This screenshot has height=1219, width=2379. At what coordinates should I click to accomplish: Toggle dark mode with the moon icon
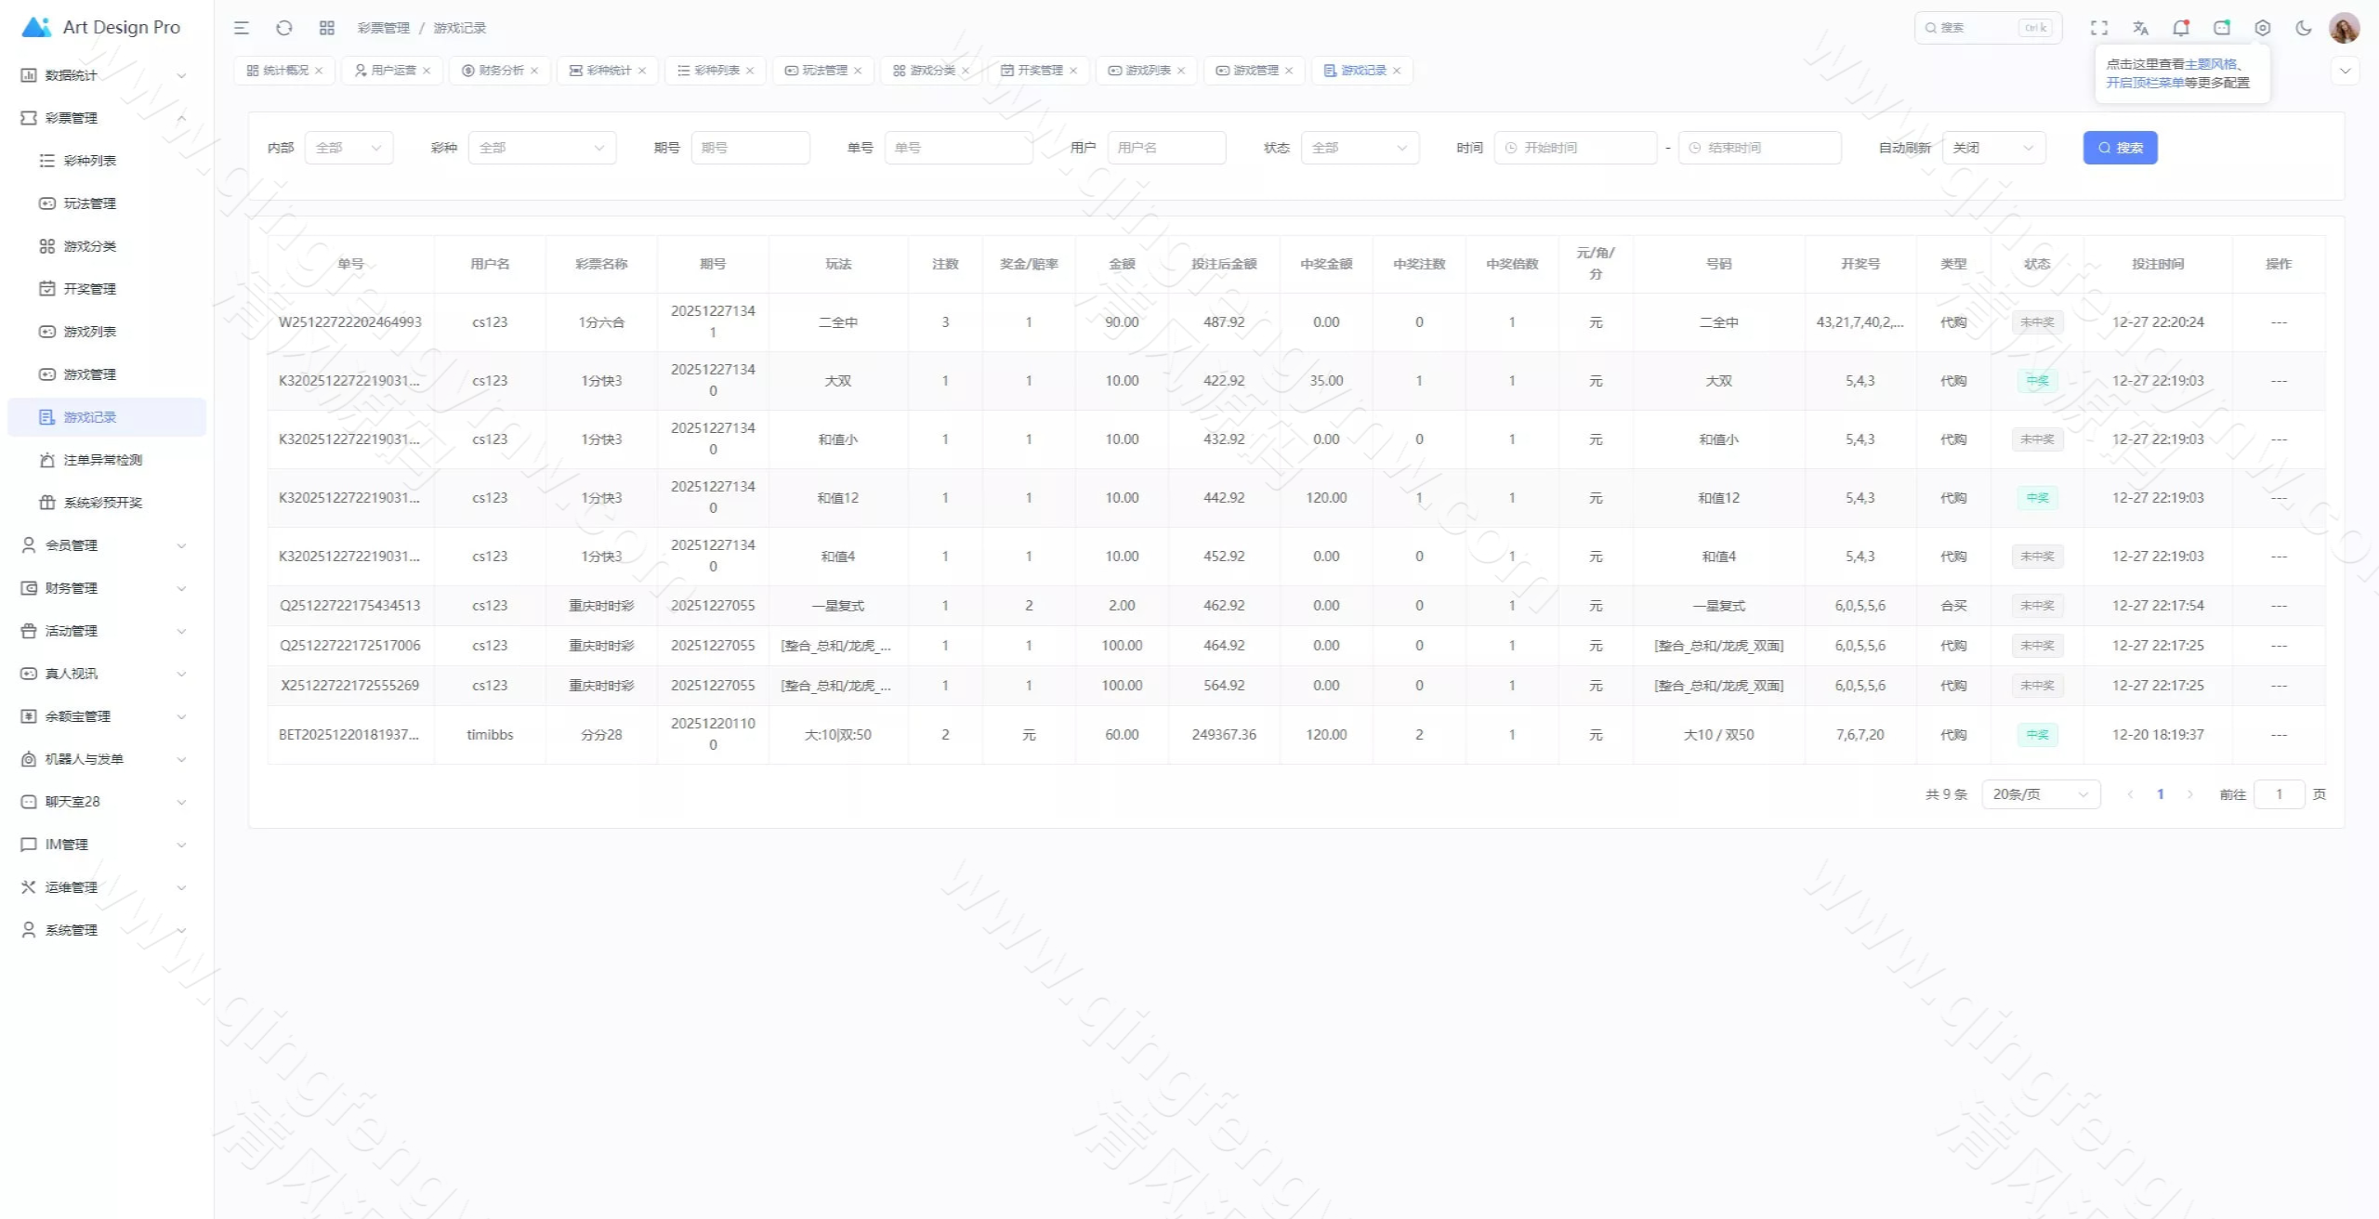click(x=2304, y=28)
